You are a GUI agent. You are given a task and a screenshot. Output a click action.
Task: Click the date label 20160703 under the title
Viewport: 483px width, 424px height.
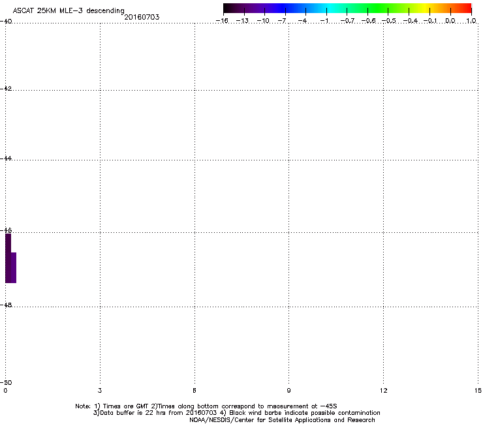point(142,17)
